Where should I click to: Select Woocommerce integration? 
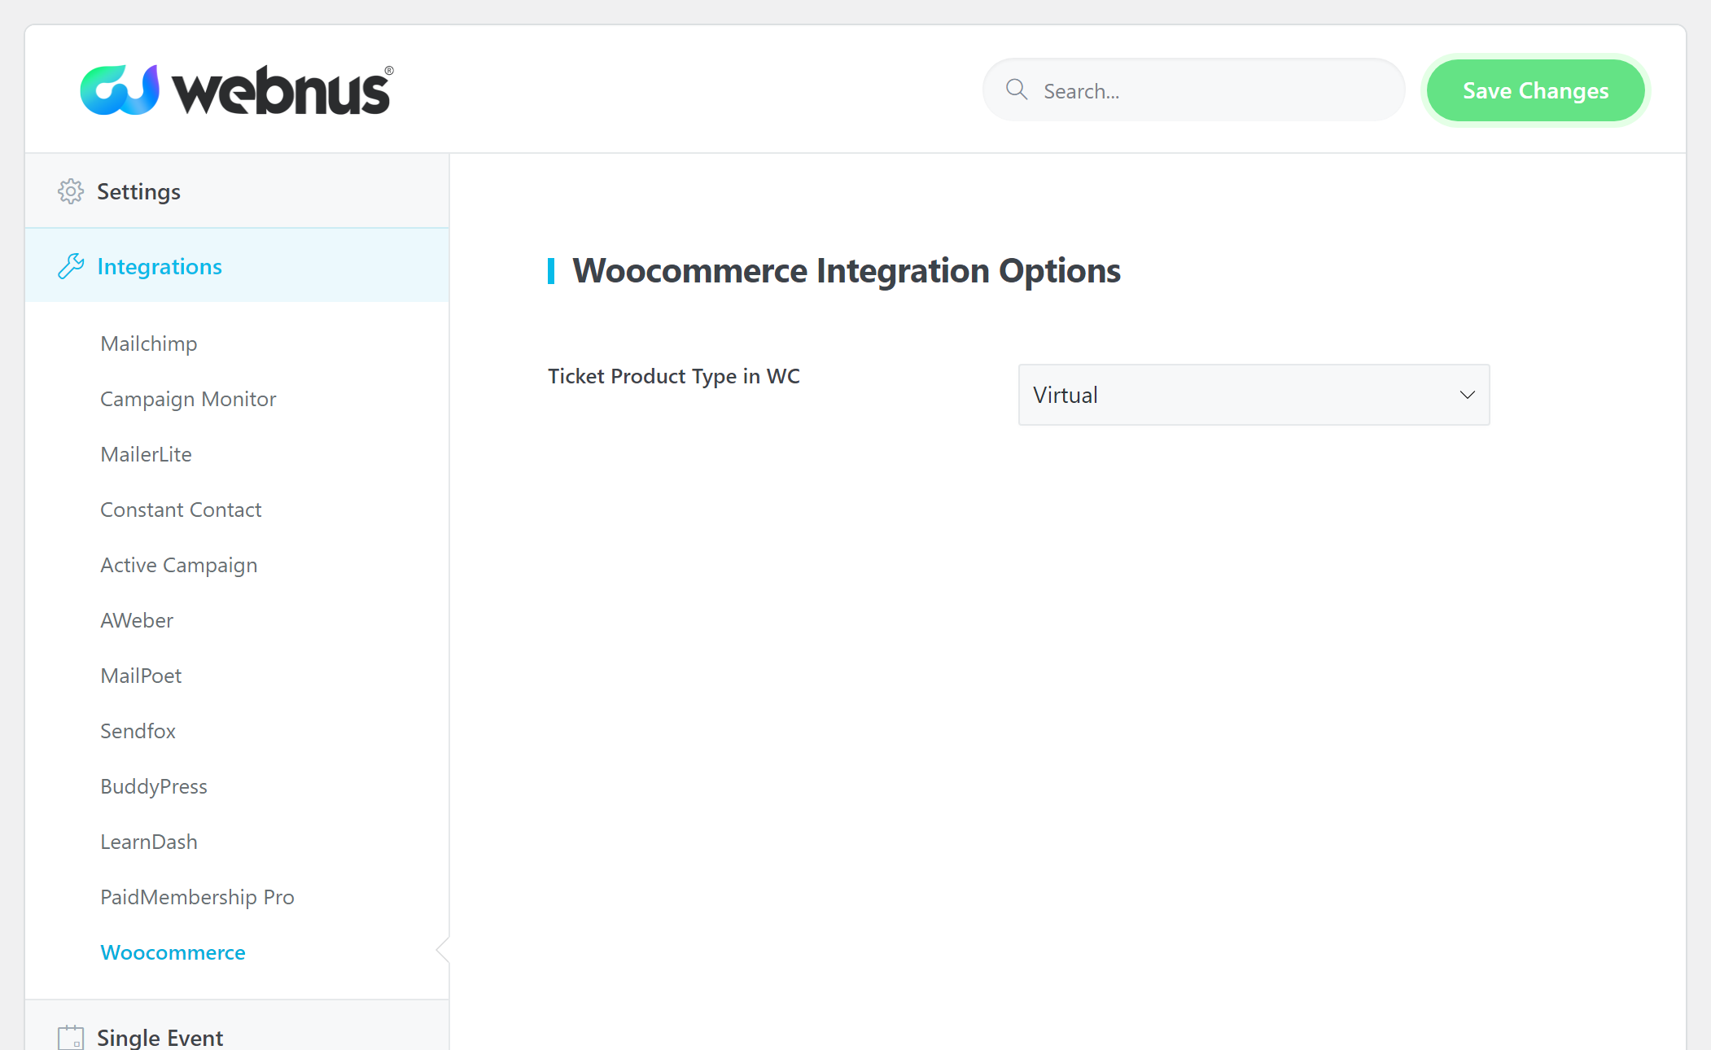pyautogui.click(x=173, y=952)
